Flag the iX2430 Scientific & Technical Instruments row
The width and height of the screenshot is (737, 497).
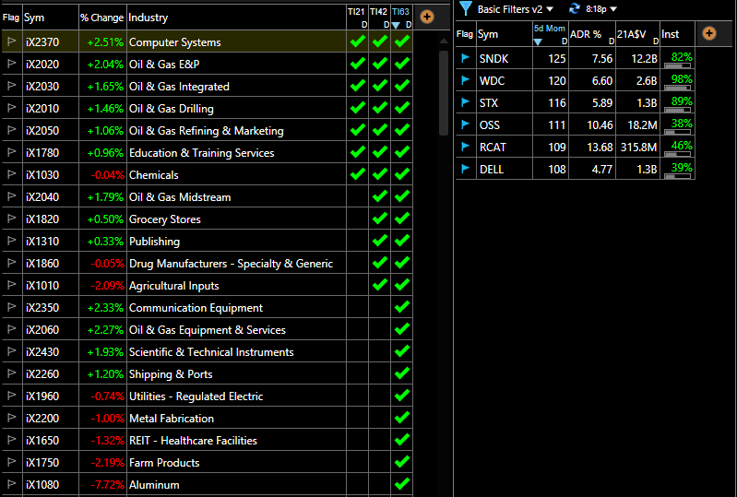(12, 351)
